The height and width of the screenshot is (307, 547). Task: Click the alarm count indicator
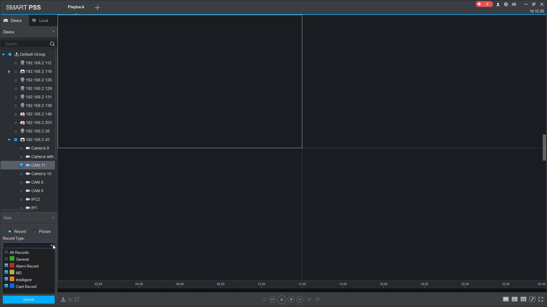[484, 4]
